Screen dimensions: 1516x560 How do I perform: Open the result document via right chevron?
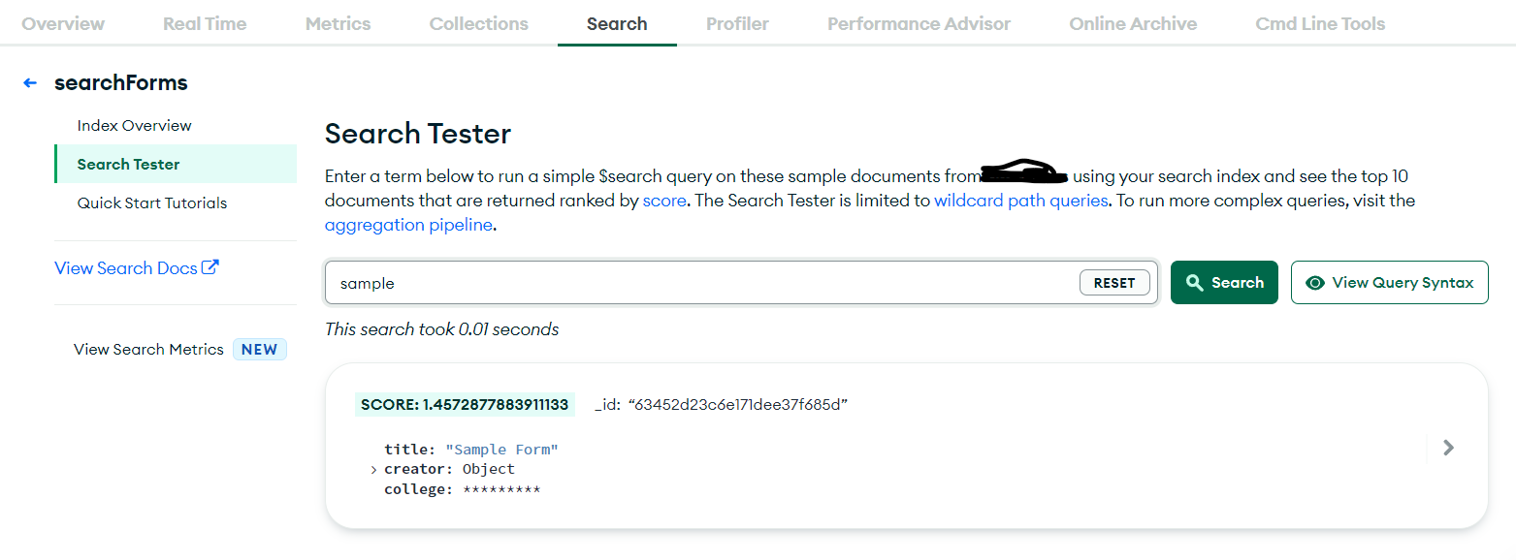[x=1447, y=448]
